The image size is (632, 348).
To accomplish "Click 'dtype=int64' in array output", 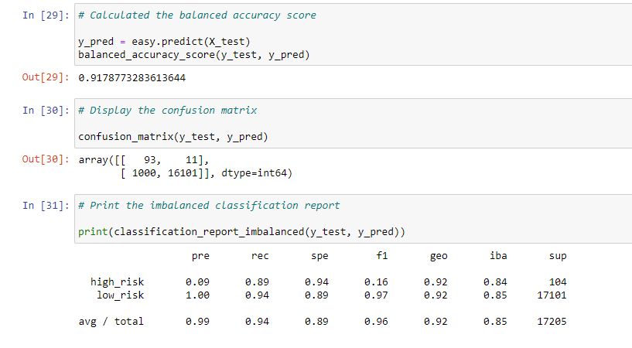I will click(254, 173).
